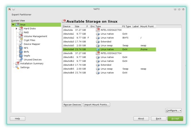
Task: Click the Device Mapper icon
Action: [21, 44]
